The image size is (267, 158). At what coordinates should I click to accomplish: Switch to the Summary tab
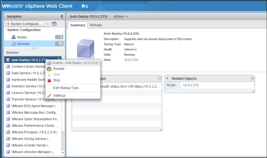click(78, 25)
